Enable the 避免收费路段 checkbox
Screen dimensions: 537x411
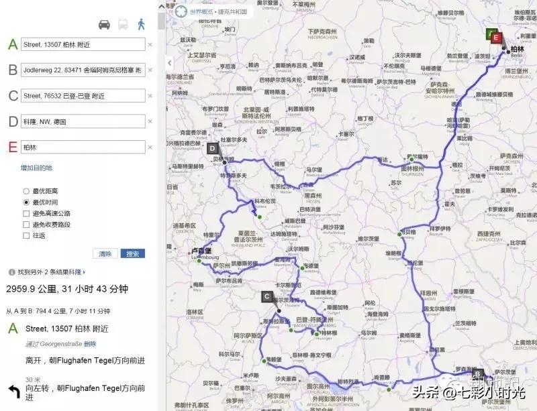point(26,225)
